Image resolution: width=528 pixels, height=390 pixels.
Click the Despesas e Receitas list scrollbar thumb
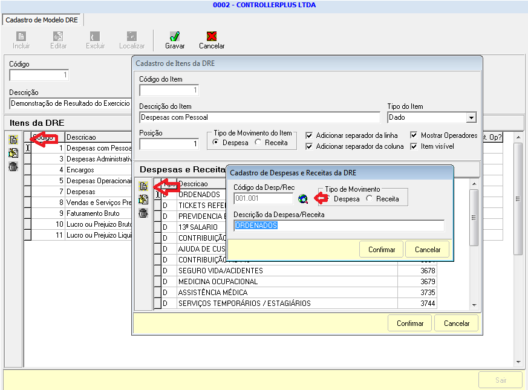pos(474,218)
